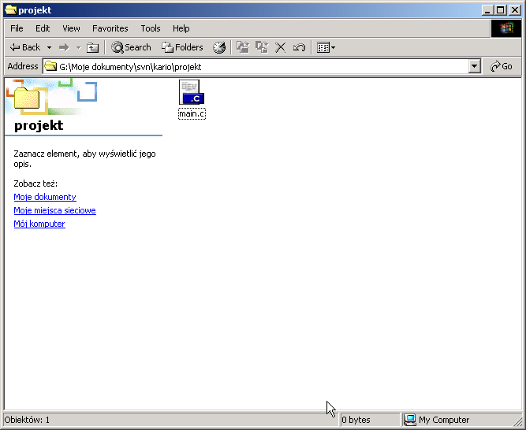Maximize the projekt window
526x430 pixels.
click(500, 10)
